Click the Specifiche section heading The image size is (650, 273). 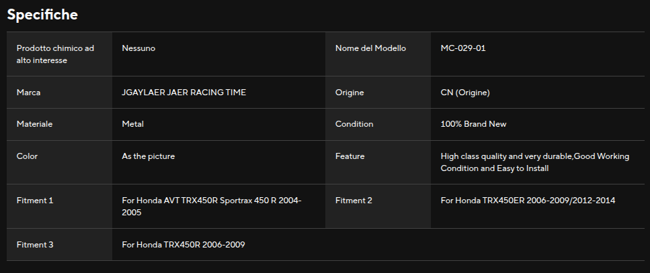(42, 14)
